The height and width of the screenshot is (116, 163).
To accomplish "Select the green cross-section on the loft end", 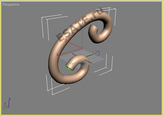I will pos(69,68).
